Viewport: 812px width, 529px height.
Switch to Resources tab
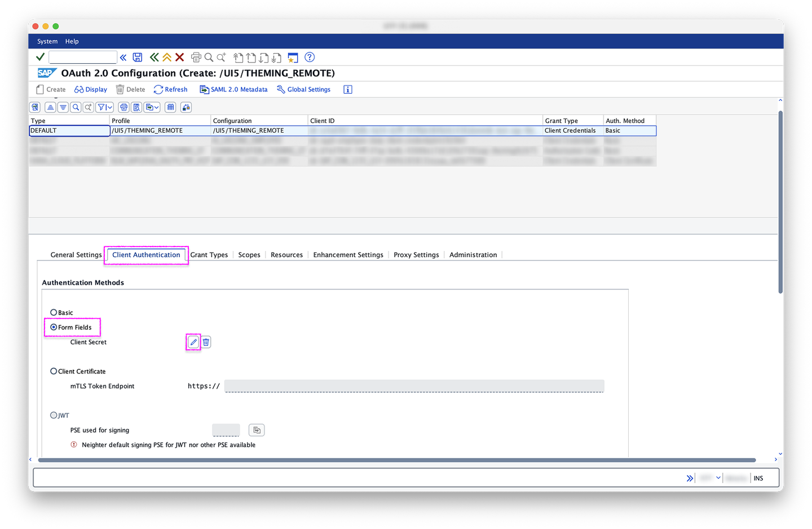(286, 255)
